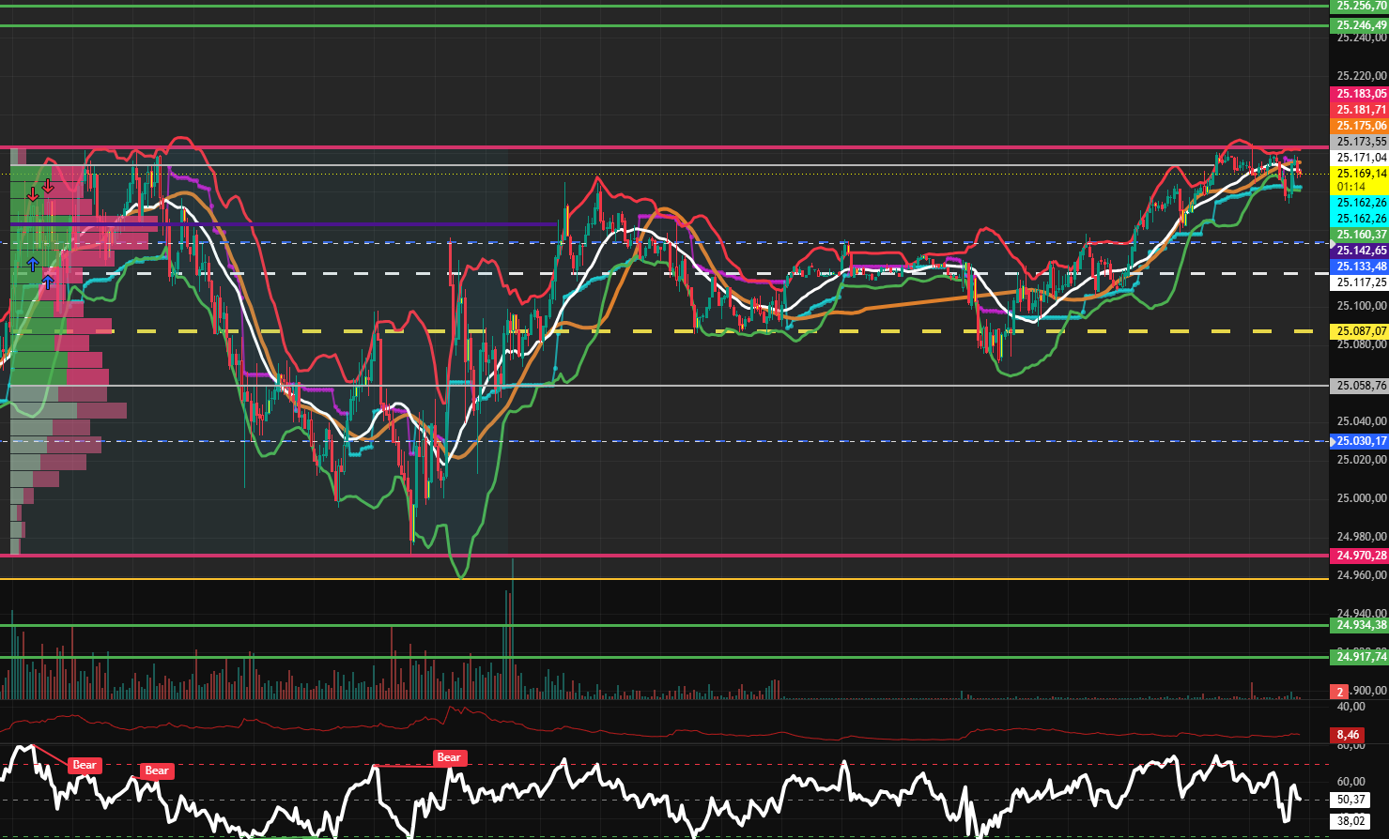Viewport: 1389px width, 839px height.
Task: Click the green 24.917,74 price label
Action: (x=1360, y=657)
